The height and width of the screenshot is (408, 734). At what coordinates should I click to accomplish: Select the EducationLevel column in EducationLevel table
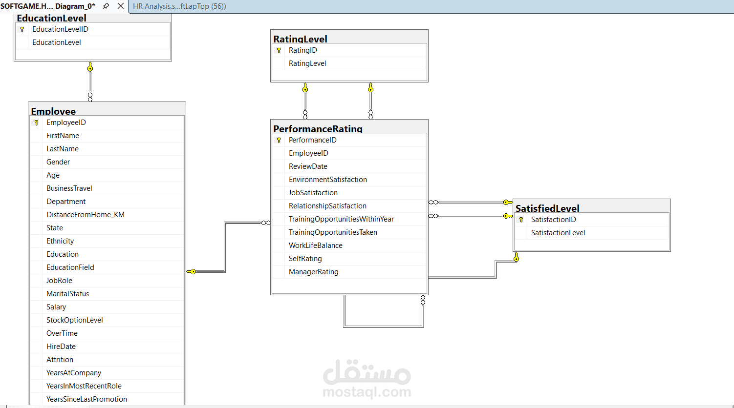[57, 42]
